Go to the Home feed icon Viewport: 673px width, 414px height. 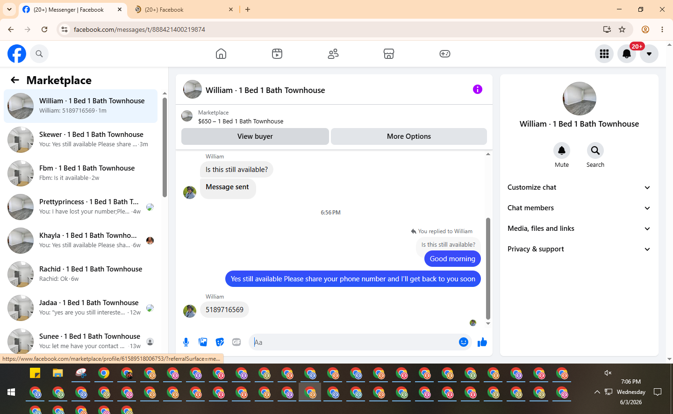click(x=221, y=54)
